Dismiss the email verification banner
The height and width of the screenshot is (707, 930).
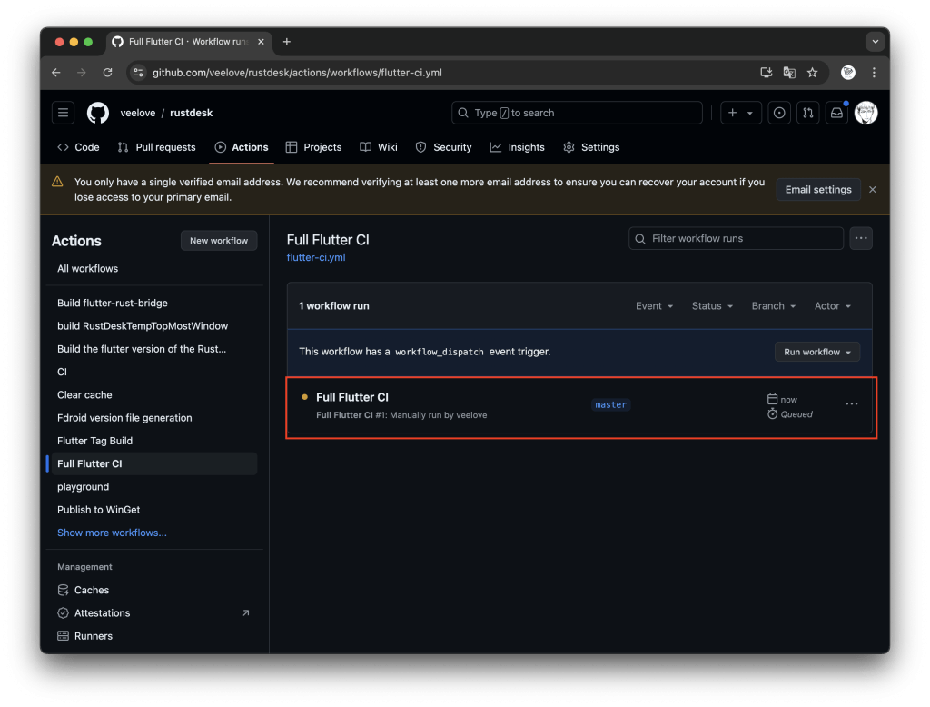[x=872, y=190]
